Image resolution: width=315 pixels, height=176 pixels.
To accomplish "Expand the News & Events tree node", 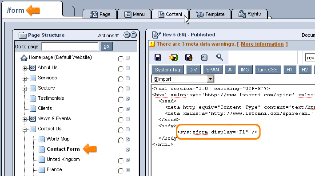I will 24,119.
